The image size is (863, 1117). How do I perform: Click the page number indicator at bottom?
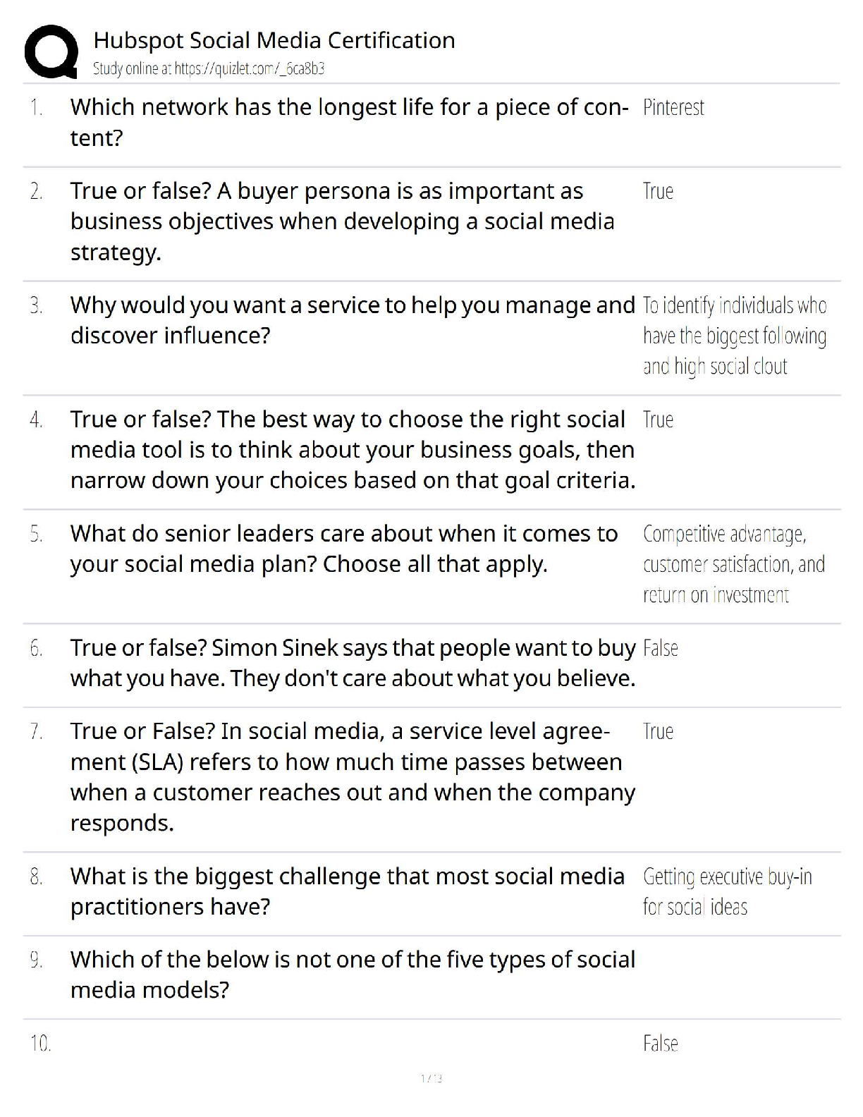tap(431, 1078)
